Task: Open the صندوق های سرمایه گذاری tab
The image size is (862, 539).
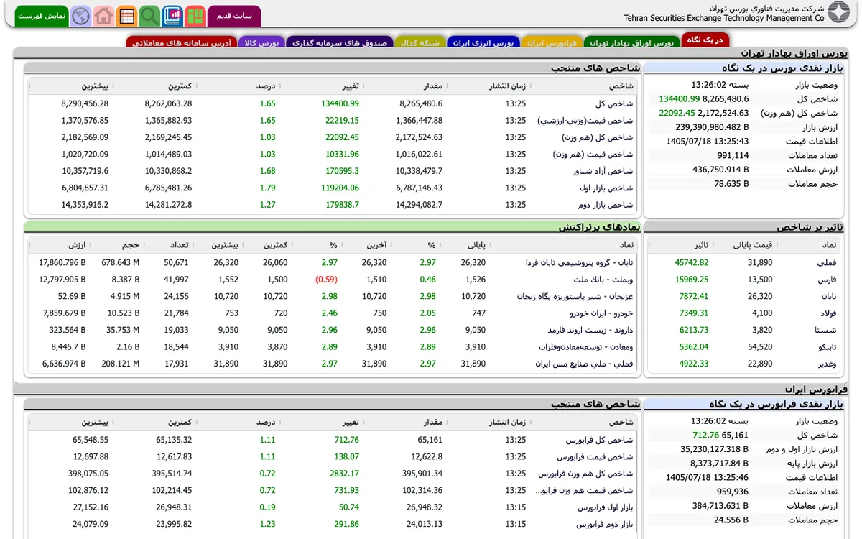Action: pyautogui.click(x=338, y=42)
